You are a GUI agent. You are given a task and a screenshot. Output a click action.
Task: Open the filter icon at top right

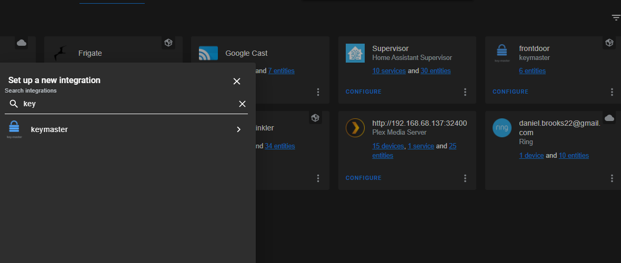point(615,17)
